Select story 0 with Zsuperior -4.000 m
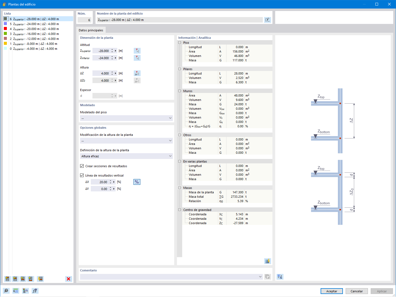The height and width of the screenshot is (297, 396). coord(38,49)
